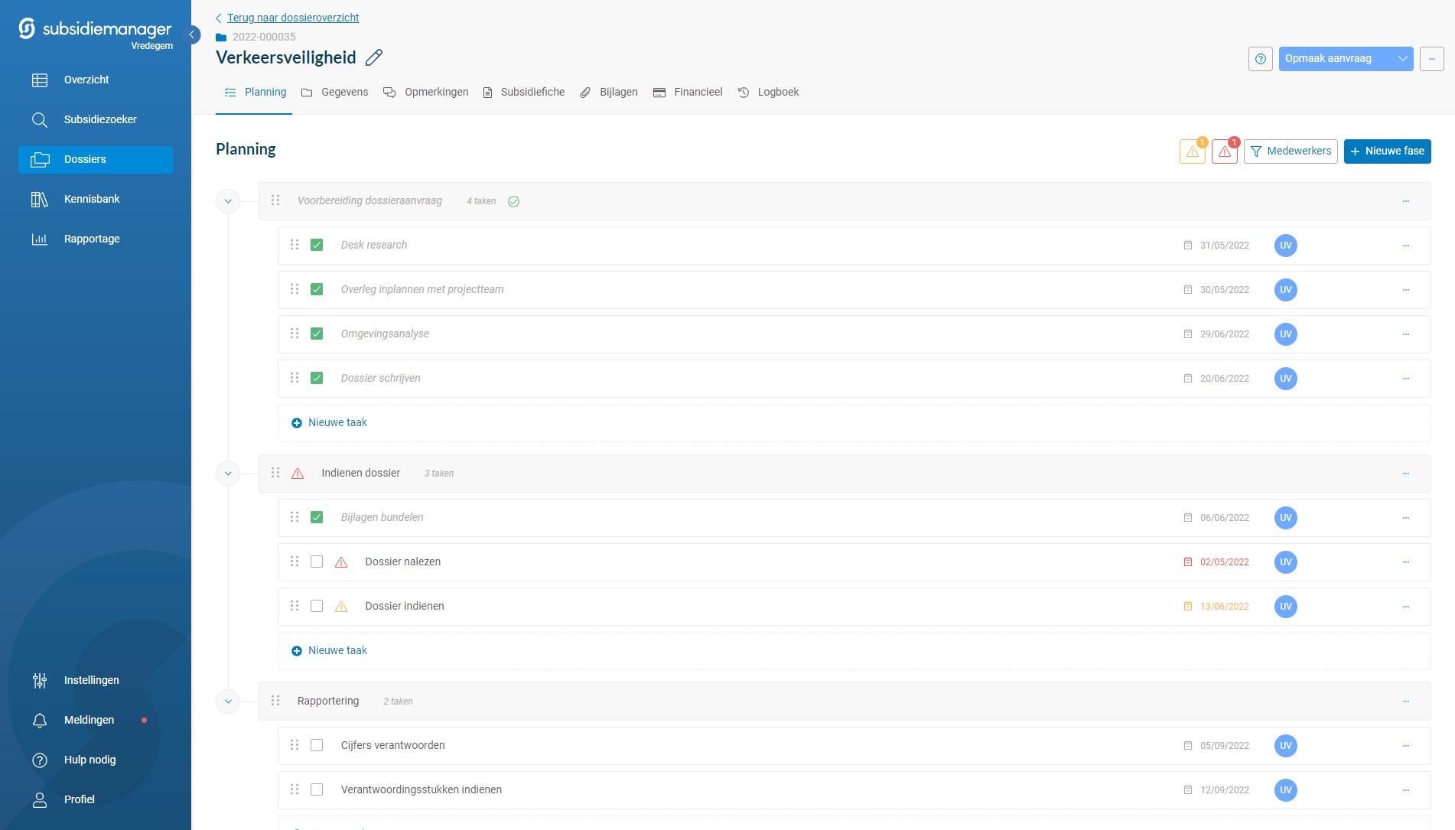Check the Dossier nalezen task checkbox
1455x830 pixels.
(317, 562)
